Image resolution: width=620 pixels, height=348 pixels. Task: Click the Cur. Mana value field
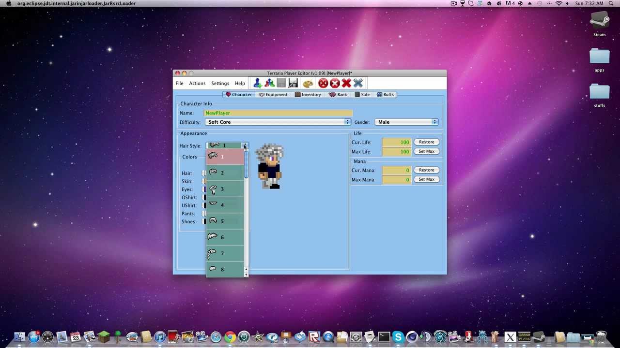click(396, 170)
